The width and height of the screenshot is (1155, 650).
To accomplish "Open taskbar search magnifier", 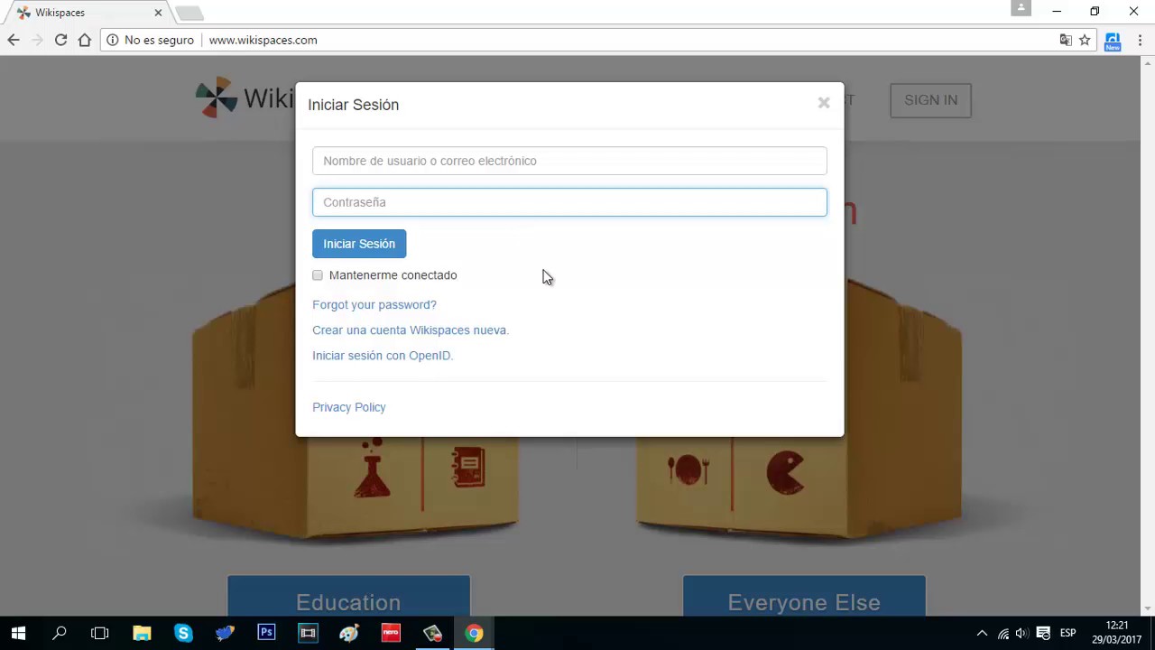I will (60, 633).
